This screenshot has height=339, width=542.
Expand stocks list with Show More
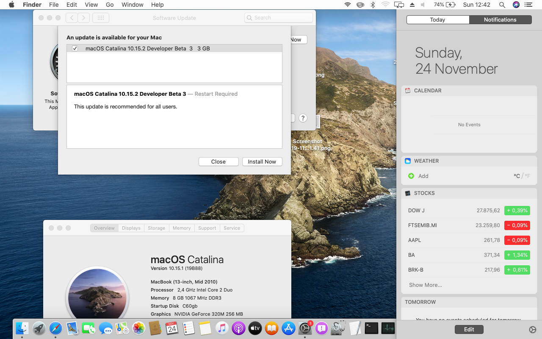pos(425,285)
